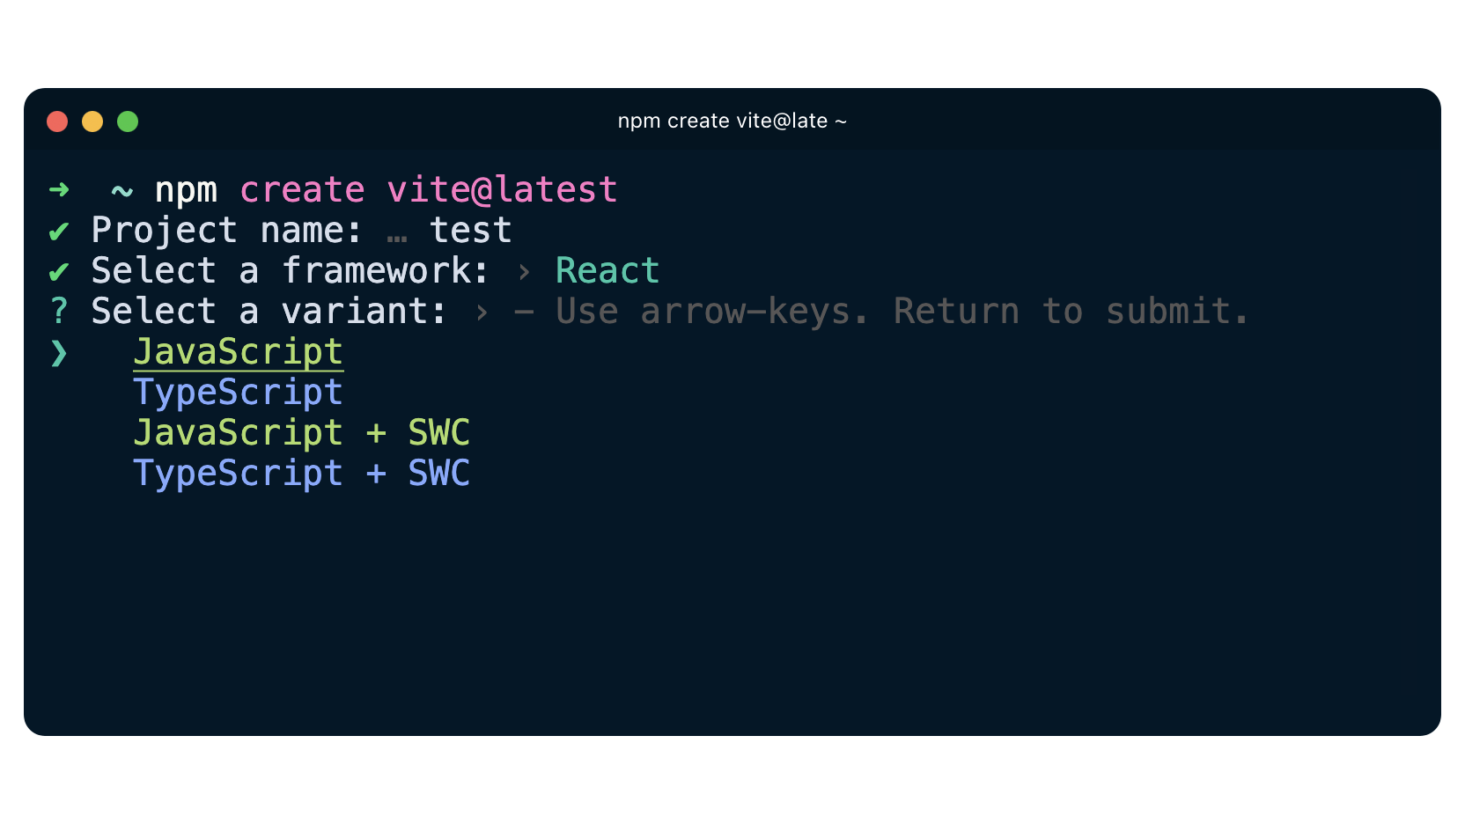Click the window title npm create vite@late
This screenshot has height=824, width=1465.
pos(732,121)
